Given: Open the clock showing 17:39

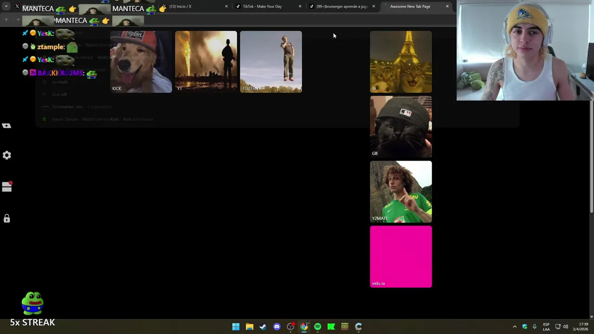Looking at the screenshot, I should point(581,327).
